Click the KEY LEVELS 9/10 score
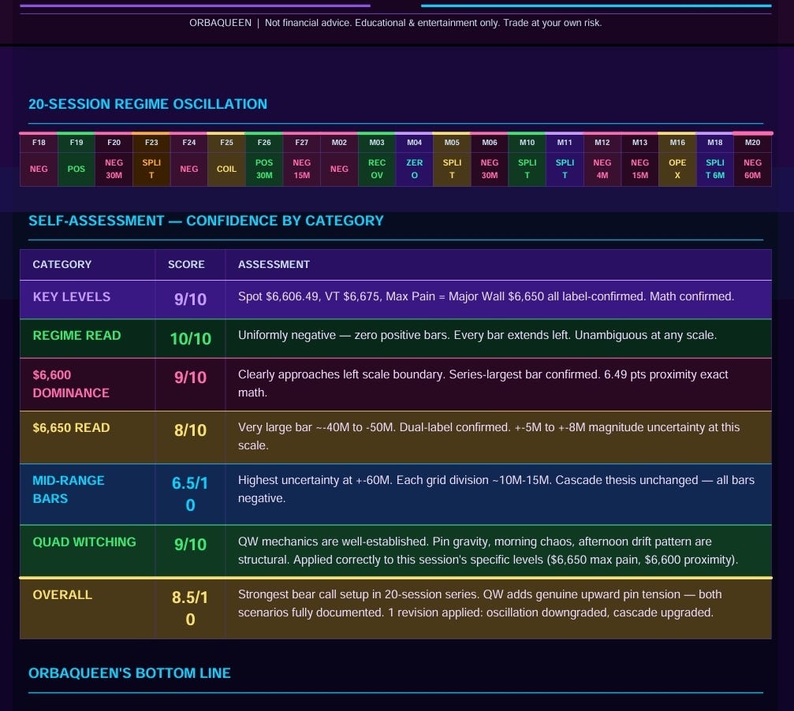794x711 pixels. (x=190, y=299)
